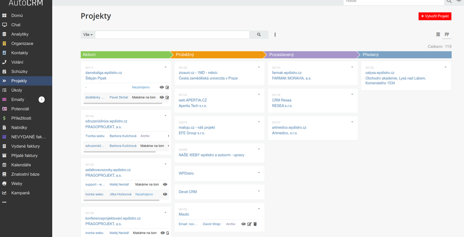
Task: Open the three-dot options menu beside search
Action: pyautogui.click(x=275, y=35)
